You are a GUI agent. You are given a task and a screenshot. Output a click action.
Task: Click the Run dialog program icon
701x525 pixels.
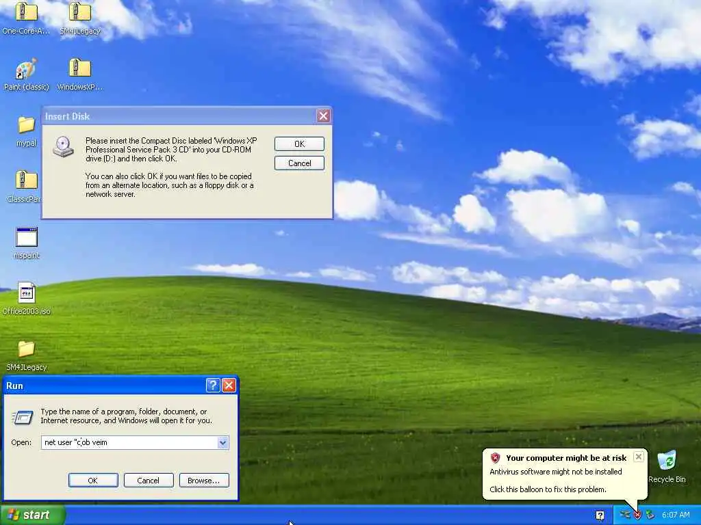(23, 418)
